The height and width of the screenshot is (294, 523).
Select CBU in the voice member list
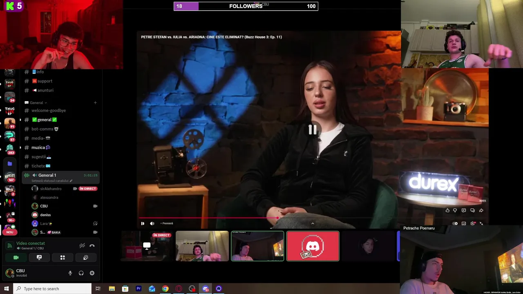coord(44,206)
